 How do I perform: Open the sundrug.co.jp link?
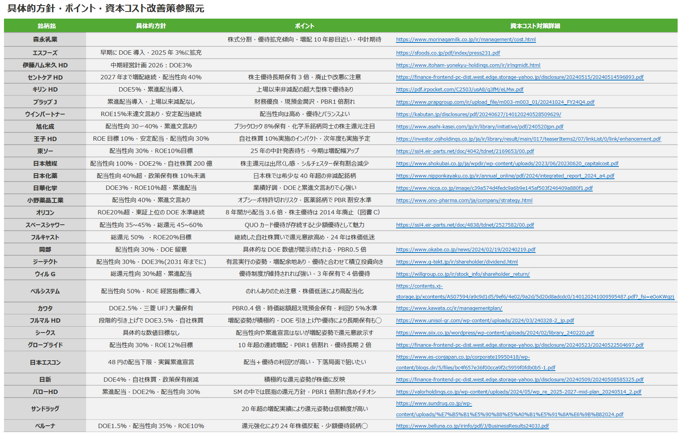[x=509, y=409]
